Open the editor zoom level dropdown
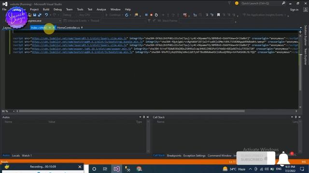The height and width of the screenshot is (173, 309). pos(14,111)
